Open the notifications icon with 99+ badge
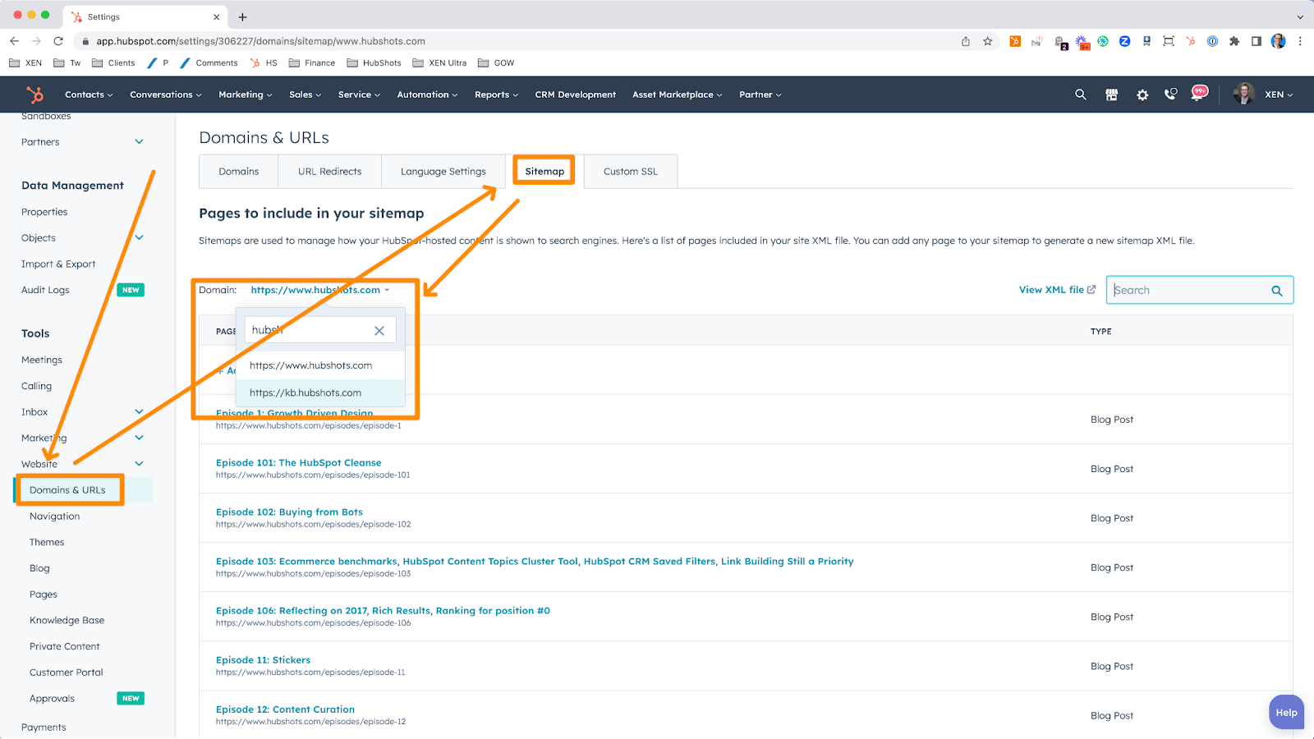The image size is (1314, 739). [x=1199, y=94]
